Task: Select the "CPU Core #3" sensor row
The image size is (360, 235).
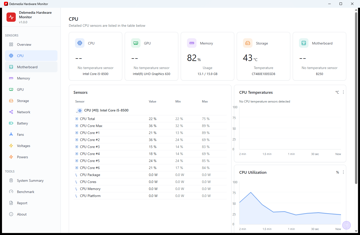Action: [150, 147]
